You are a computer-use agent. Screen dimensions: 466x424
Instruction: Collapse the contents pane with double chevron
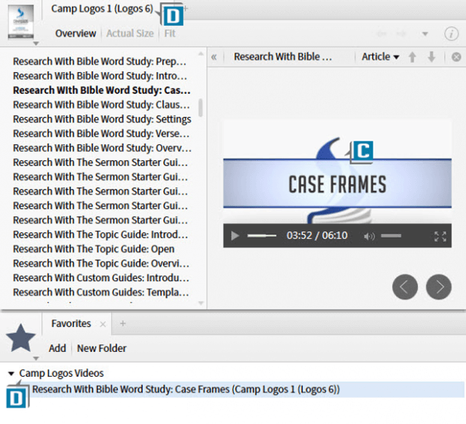pyautogui.click(x=214, y=57)
